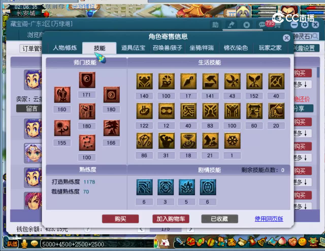Click the life skill icon at level 43
Image resolution: width=325 pixels, height=251 pixels.
pos(232,81)
